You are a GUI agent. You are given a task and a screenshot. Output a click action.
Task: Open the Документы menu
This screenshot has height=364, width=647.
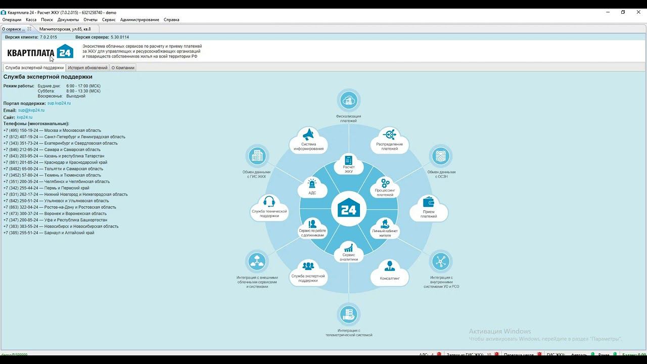tap(68, 20)
